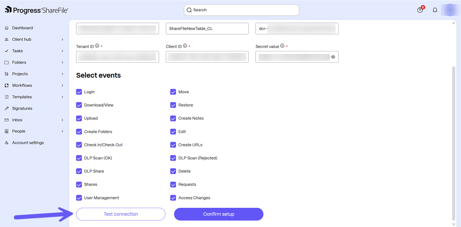Uncheck the Shares event checkbox
The height and width of the screenshot is (227, 461).
tap(79, 184)
